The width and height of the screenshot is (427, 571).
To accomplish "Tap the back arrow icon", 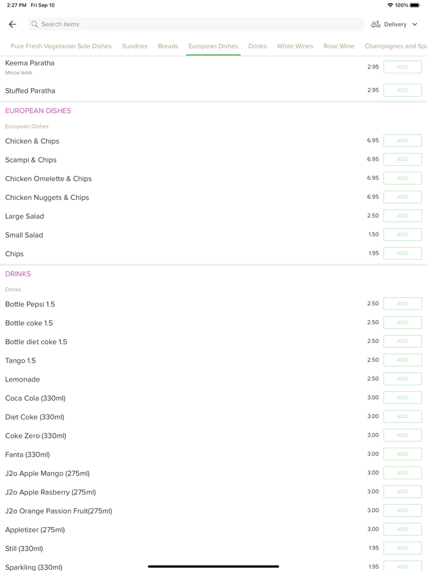I will click(x=13, y=24).
